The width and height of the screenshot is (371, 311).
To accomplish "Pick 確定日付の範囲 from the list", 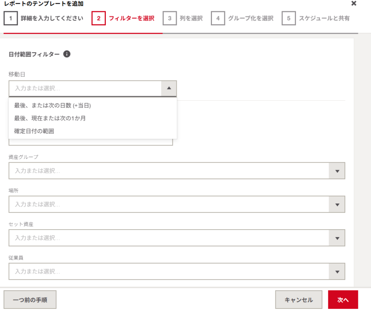I will 34,131.
